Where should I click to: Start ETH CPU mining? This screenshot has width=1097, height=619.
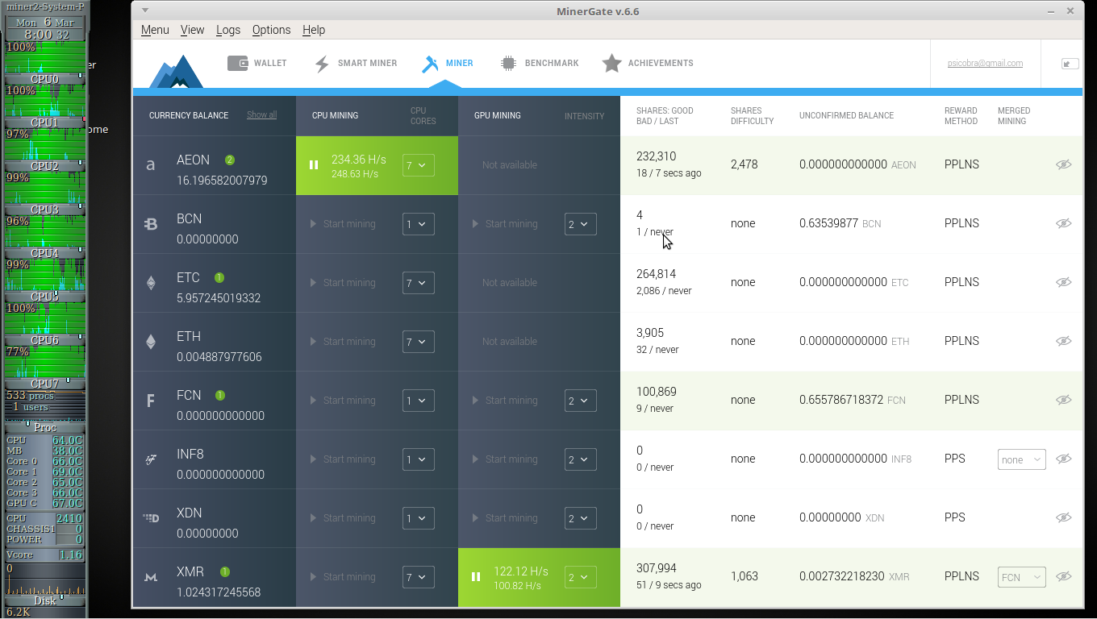point(343,342)
